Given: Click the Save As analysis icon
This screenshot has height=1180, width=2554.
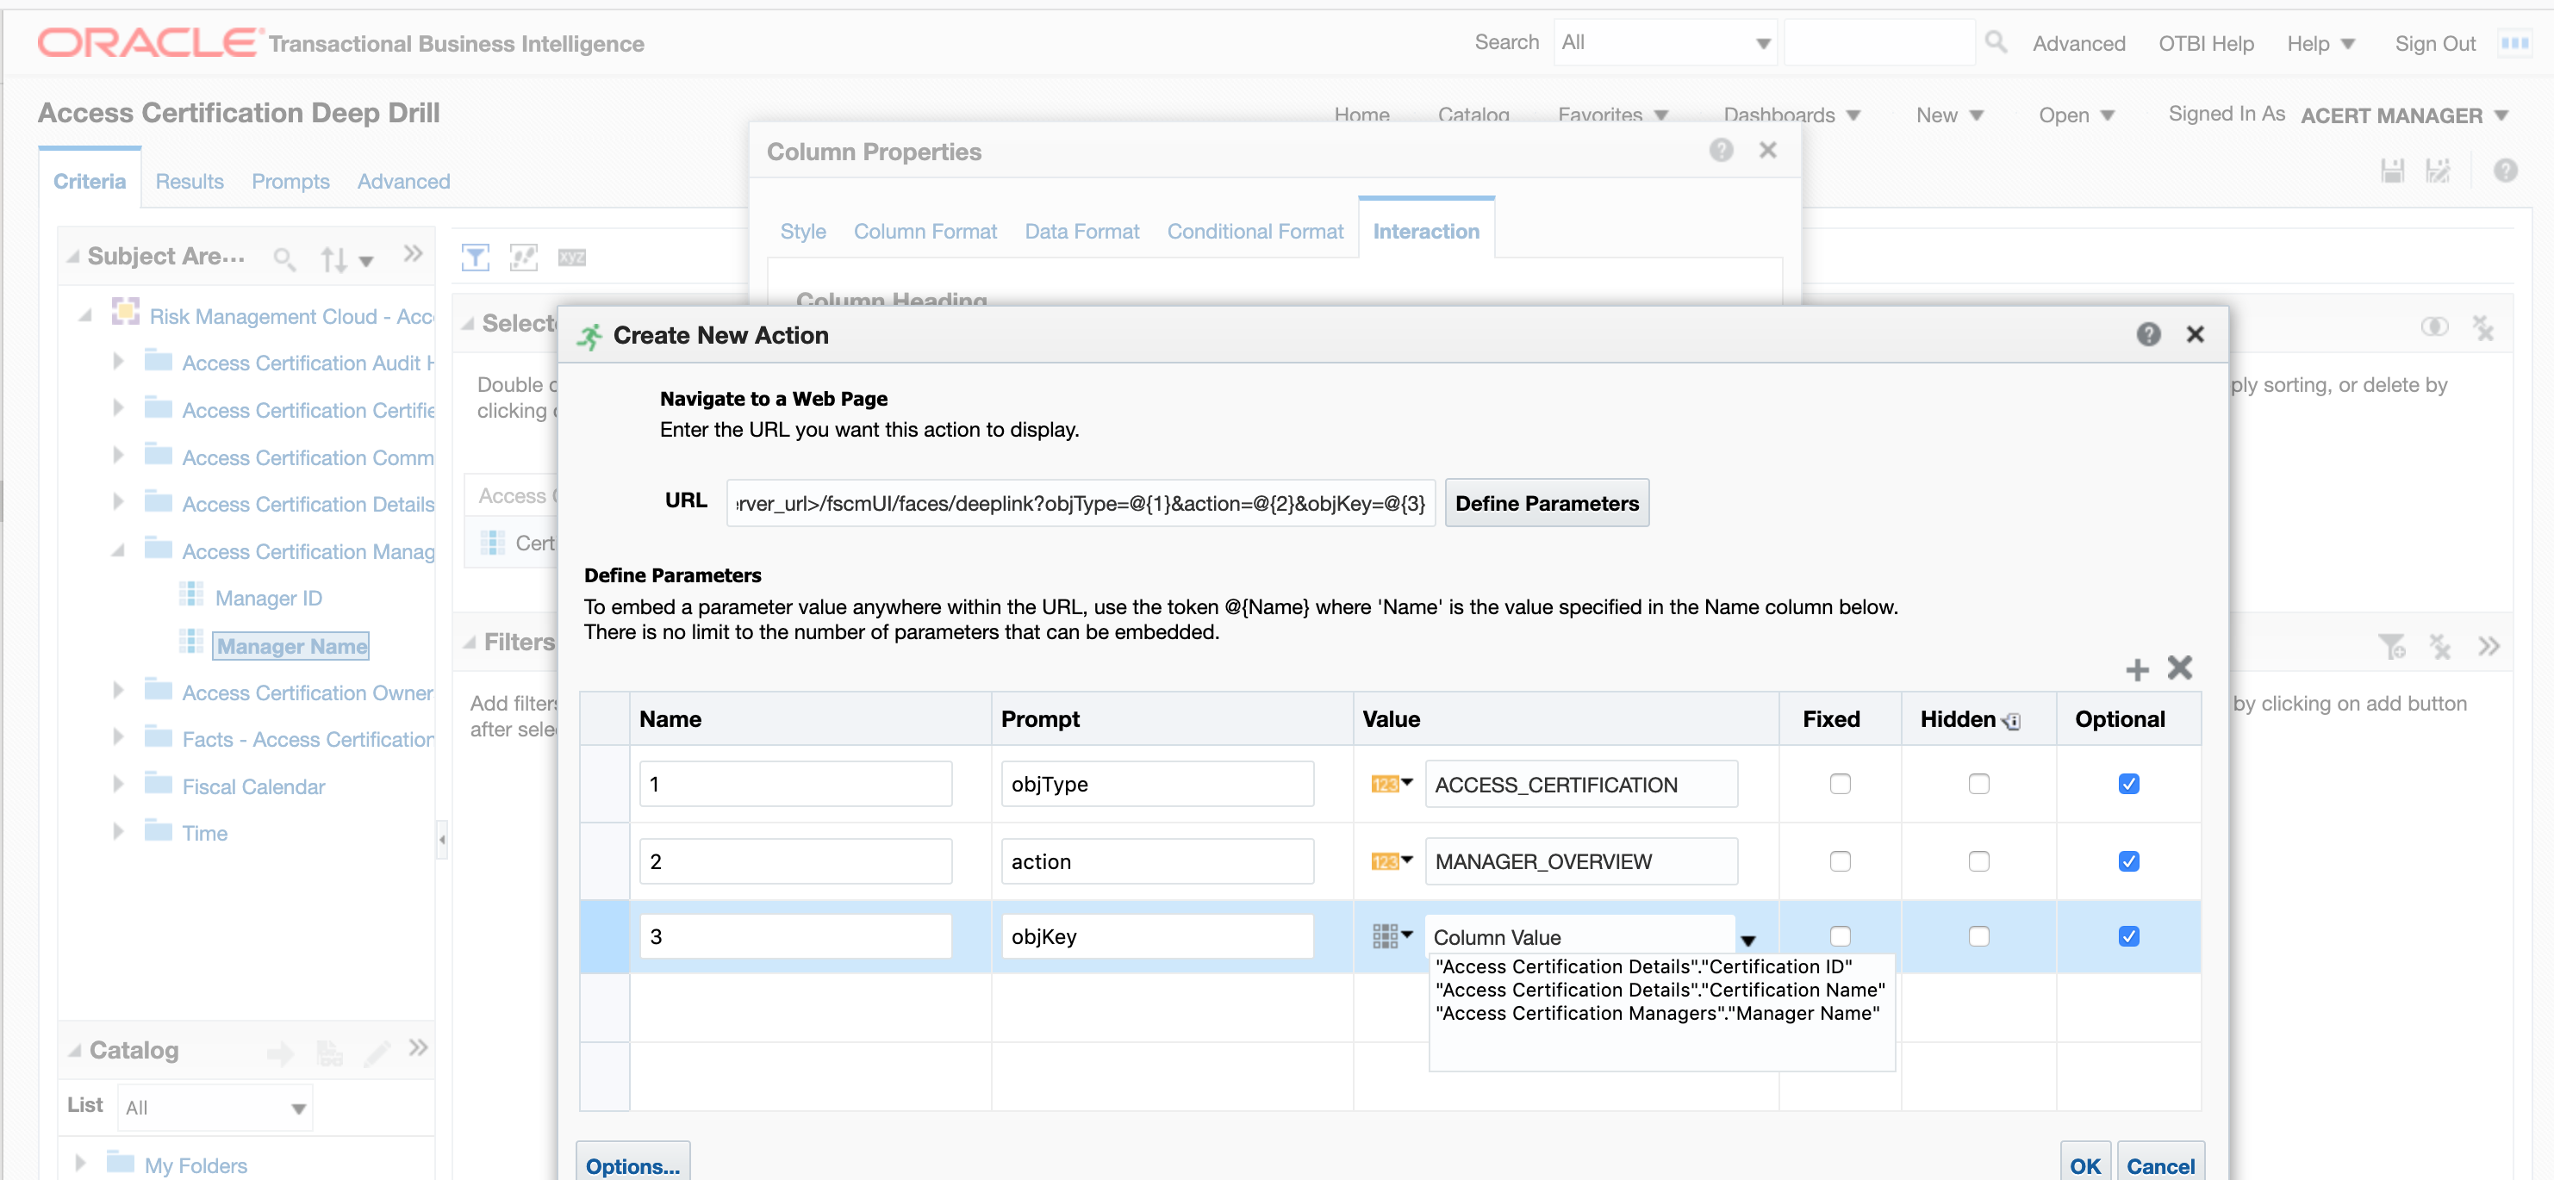Looking at the screenshot, I should 2438,171.
